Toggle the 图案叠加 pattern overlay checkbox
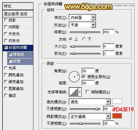Screen dimensions: 138x130 (x=6, y=88)
